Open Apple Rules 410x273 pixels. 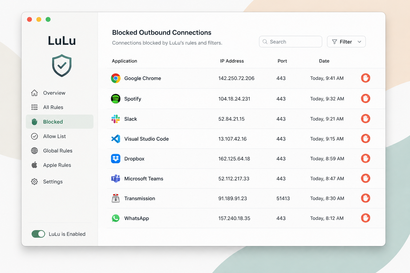(60, 165)
